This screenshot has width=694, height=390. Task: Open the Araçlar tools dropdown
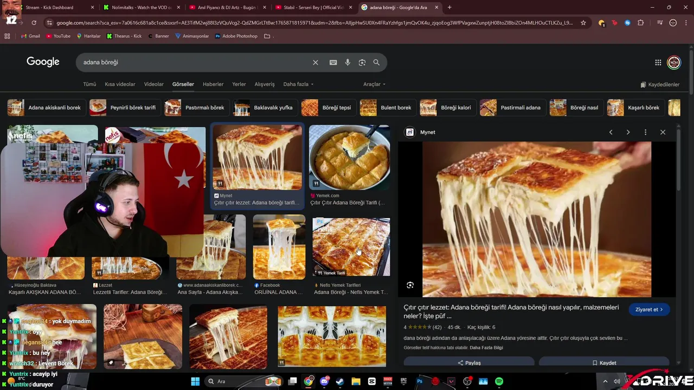tap(374, 84)
